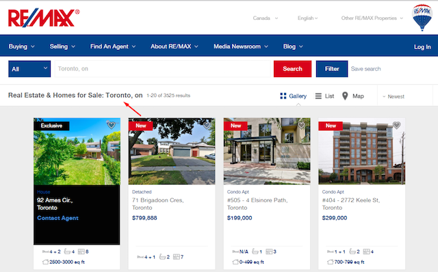Open the Buying menu

click(x=21, y=46)
